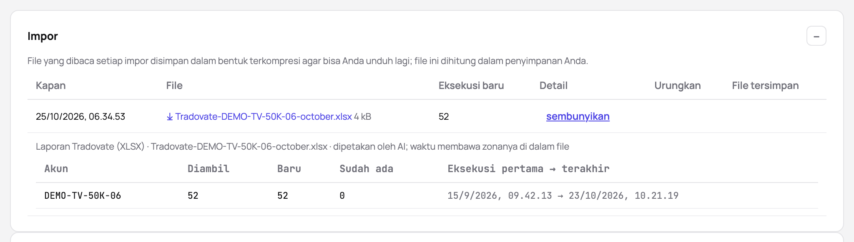Screen dimensions: 854x242
Task: Click the 52 value under Diambil
Action: [193, 195]
